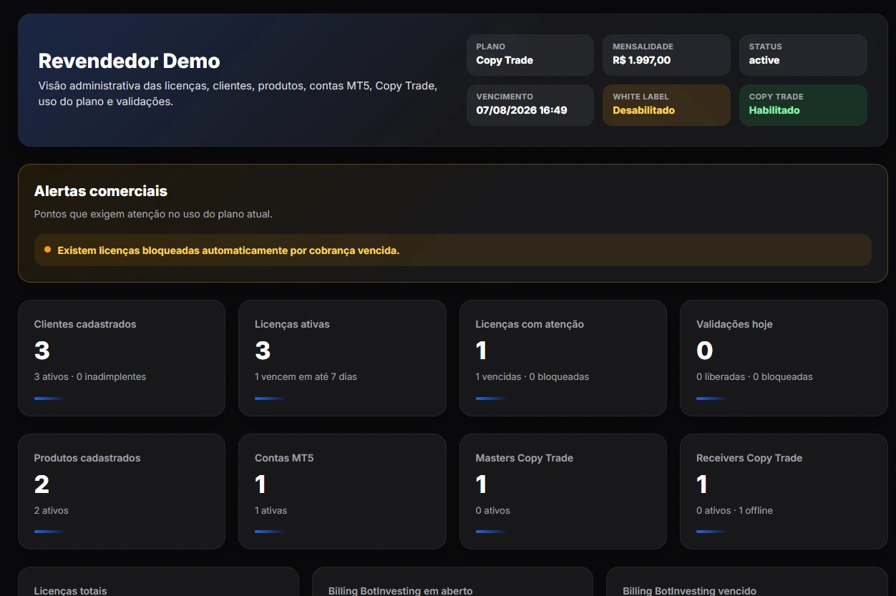Click the orange alert dot icon
This screenshot has width=896, height=596.
pyautogui.click(x=47, y=250)
